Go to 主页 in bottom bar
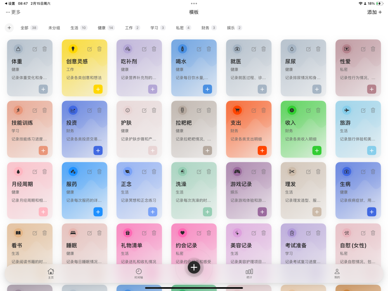This screenshot has width=388, height=291. pos(51,274)
